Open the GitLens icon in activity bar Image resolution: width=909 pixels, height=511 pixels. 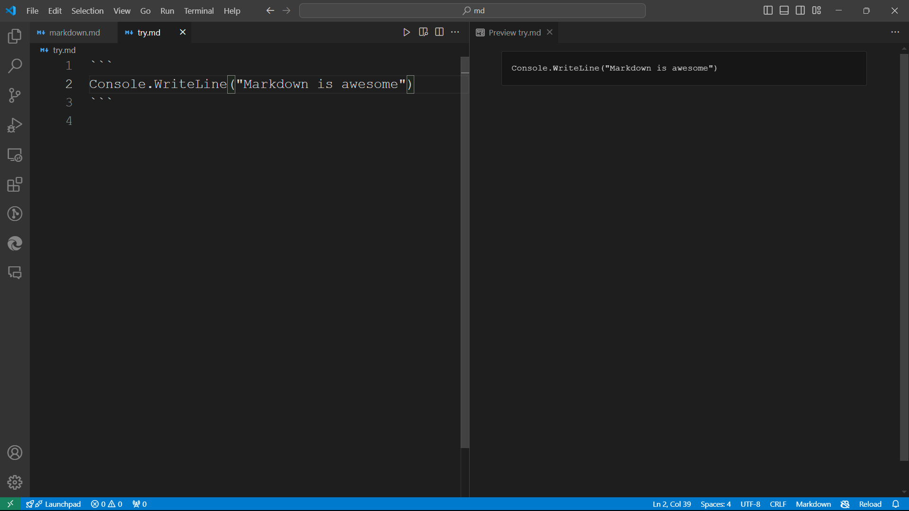[x=15, y=214]
